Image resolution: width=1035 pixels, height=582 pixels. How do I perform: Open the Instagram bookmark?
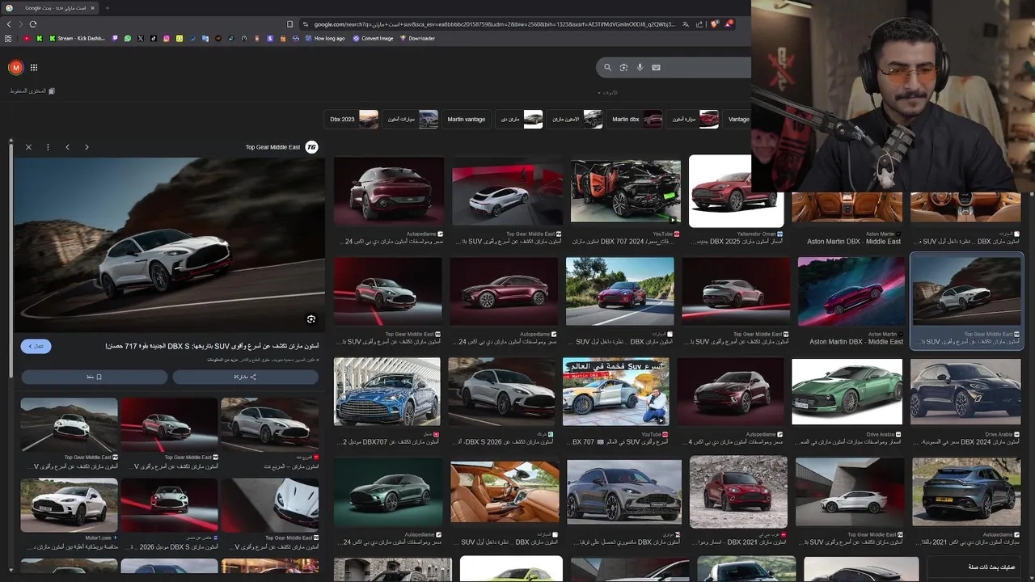coord(167,38)
